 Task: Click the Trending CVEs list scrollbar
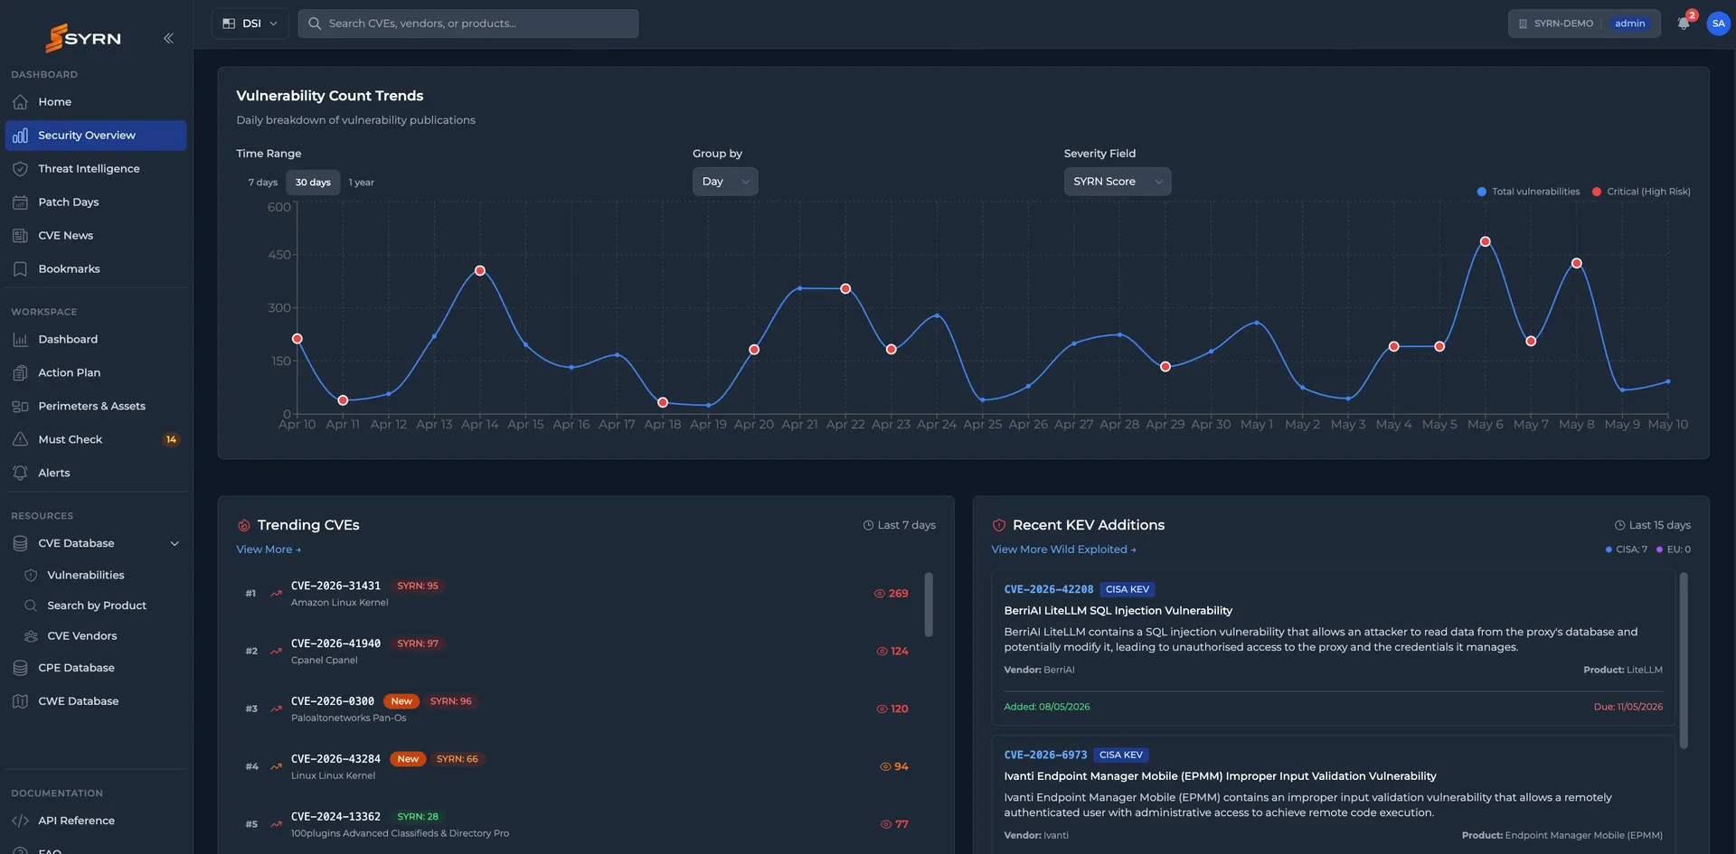pyautogui.click(x=929, y=605)
